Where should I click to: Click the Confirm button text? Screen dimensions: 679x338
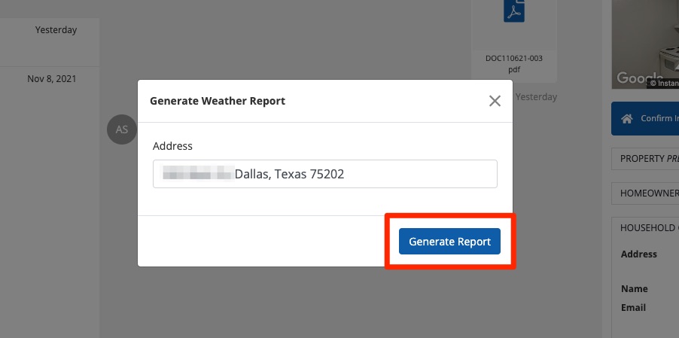click(659, 119)
